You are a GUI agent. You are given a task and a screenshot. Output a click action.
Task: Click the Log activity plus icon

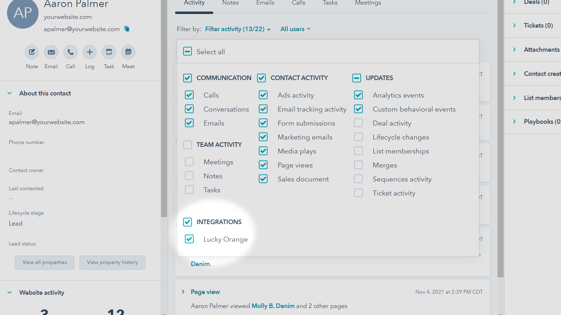(x=90, y=52)
